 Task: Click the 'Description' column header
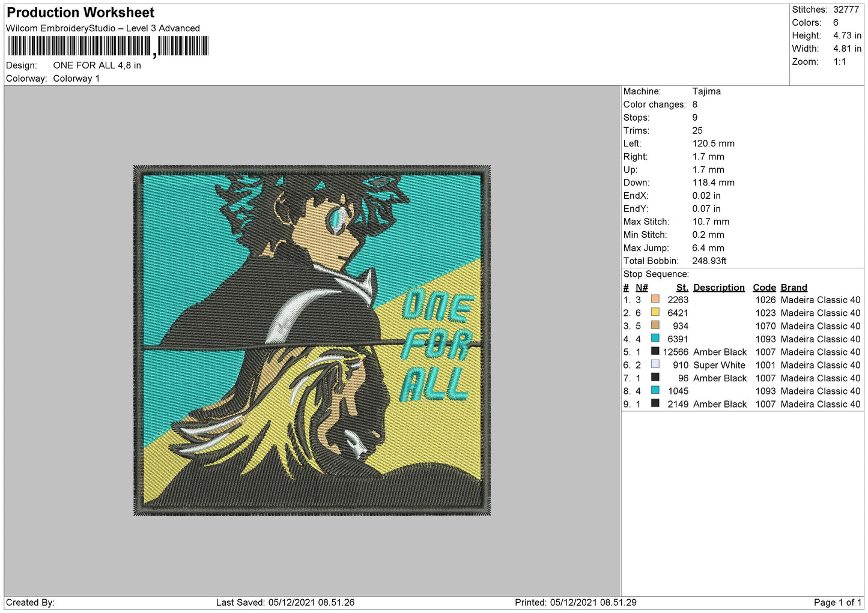tap(718, 288)
